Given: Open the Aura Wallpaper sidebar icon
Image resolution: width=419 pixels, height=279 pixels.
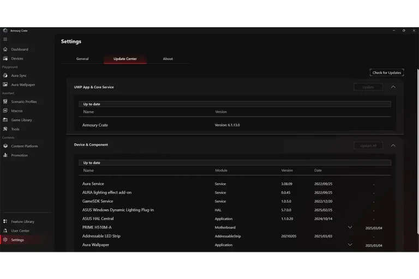Looking at the screenshot, I should (5, 84).
